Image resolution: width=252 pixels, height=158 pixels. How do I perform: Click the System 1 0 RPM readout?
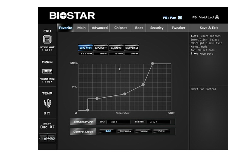click(x=116, y=53)
